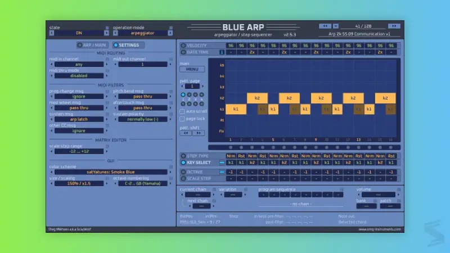
Task: Enable the auto scroll checkbox
Action: pyautogui.click(x=182, y=111)
